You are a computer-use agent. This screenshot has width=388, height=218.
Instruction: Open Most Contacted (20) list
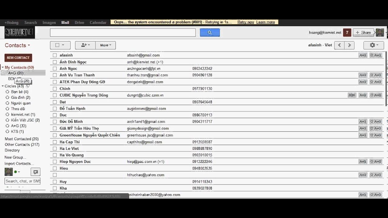point(22,139)
